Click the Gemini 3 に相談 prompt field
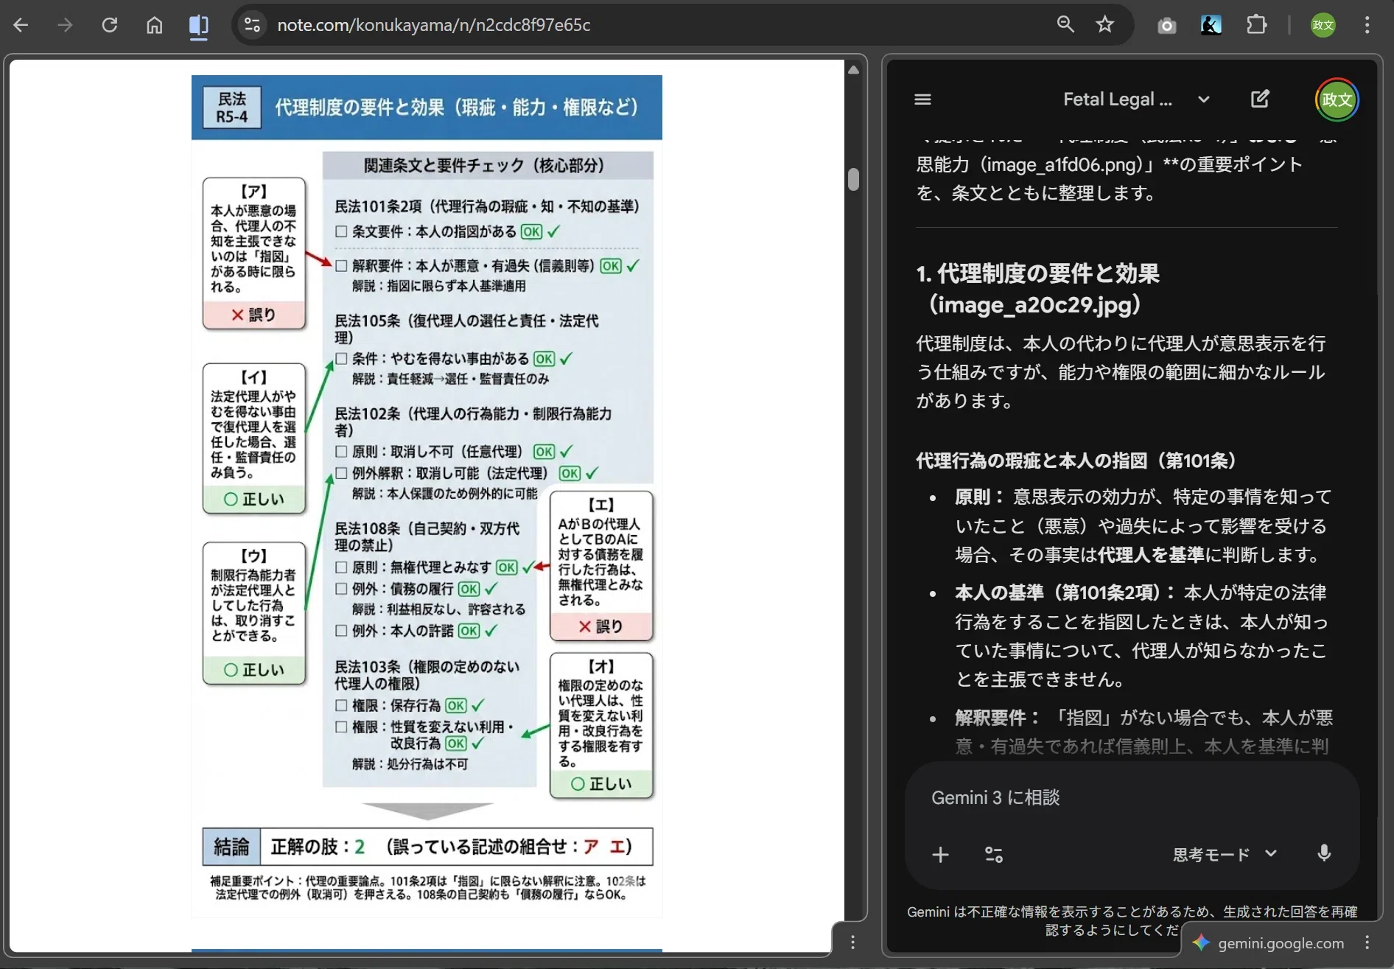This screenshot has width=1394, height=969. 1131,798
